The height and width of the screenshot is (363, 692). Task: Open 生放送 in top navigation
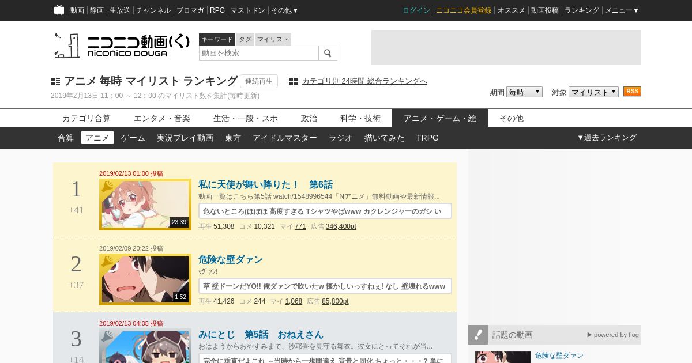pyautogui.click(x=120, y=10)
